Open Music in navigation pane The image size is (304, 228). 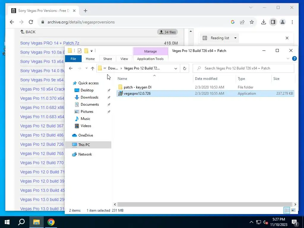(85, 119)
